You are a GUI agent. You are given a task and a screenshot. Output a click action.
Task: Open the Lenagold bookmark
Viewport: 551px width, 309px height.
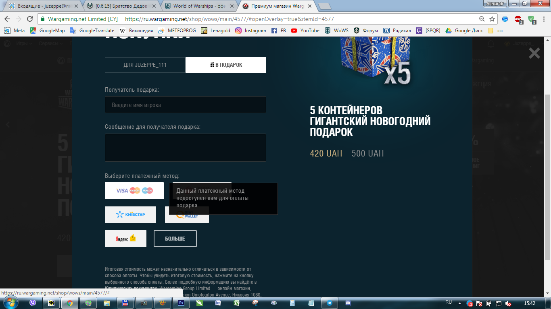[x=216, y=31]
